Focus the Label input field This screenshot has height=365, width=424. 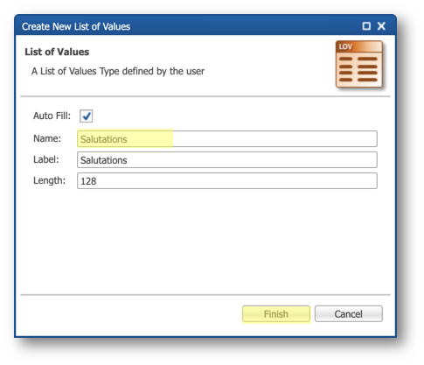click(x=227, y=160)
